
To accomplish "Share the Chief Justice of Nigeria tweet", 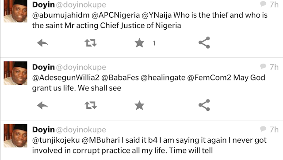I will click(204, 42).
